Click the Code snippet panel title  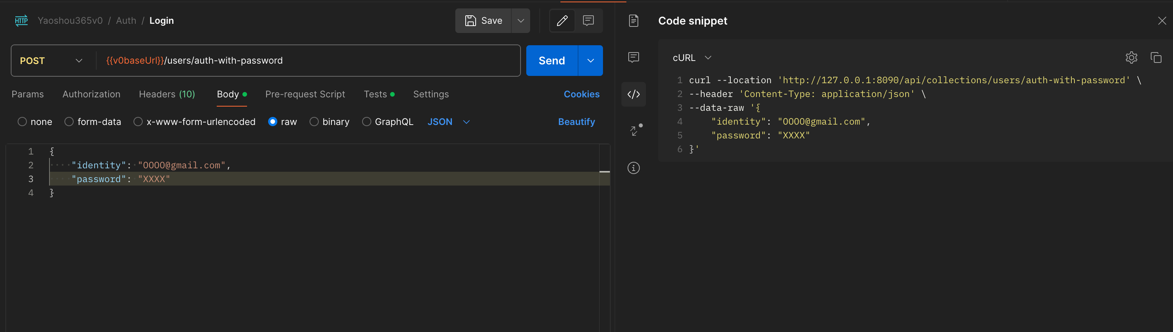click(x=693, y=20)
